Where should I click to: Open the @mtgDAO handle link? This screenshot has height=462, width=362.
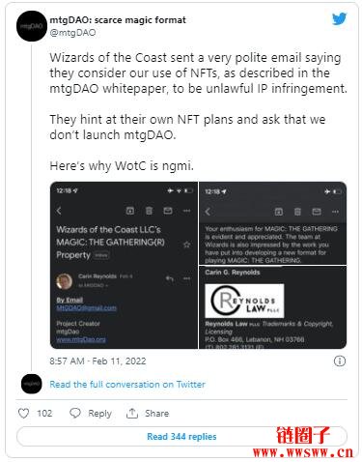pyautogui.click(x=72, y=33)
